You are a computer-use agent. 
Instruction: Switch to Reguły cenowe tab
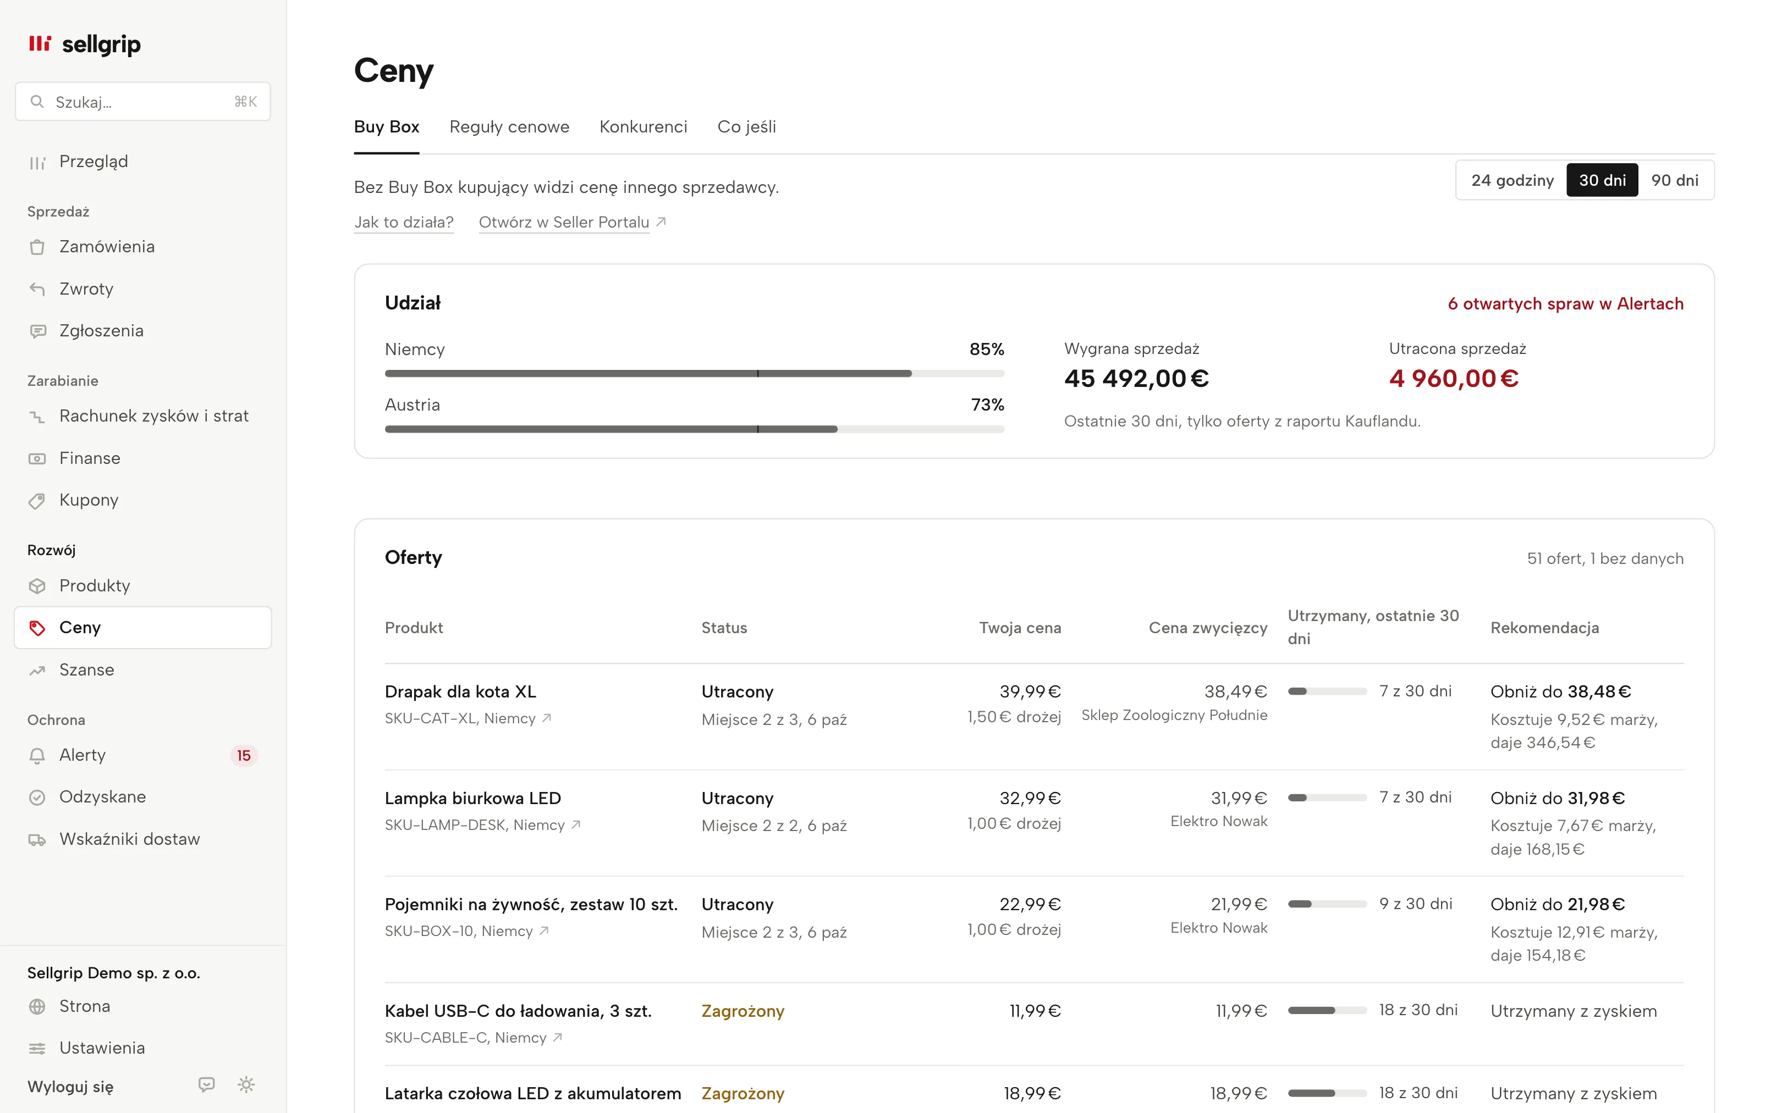point(509,126)
